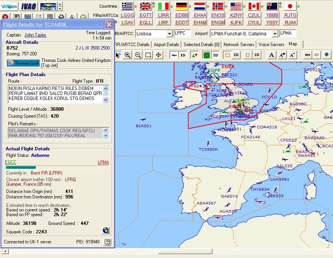Click the EGLL airport shortcut link
333x258 pixels.
tap(146, 22)
